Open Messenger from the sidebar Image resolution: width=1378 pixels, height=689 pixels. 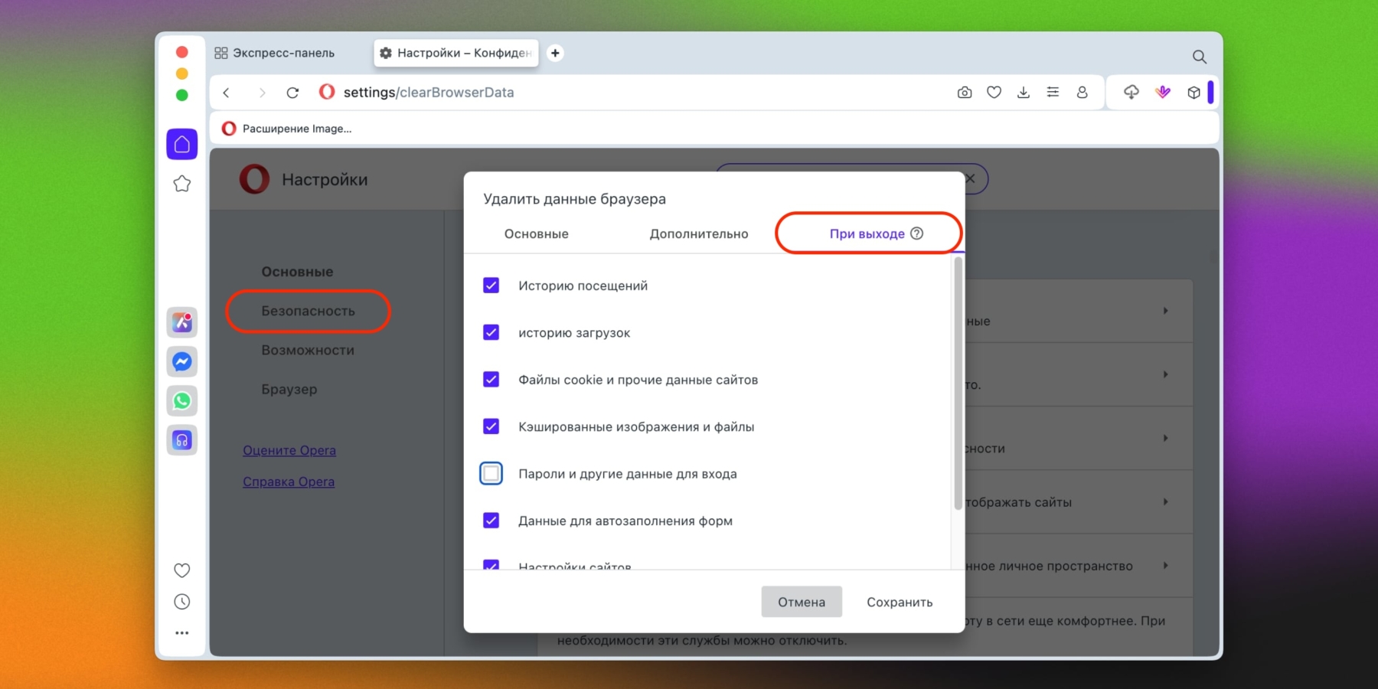pos(182,362)
